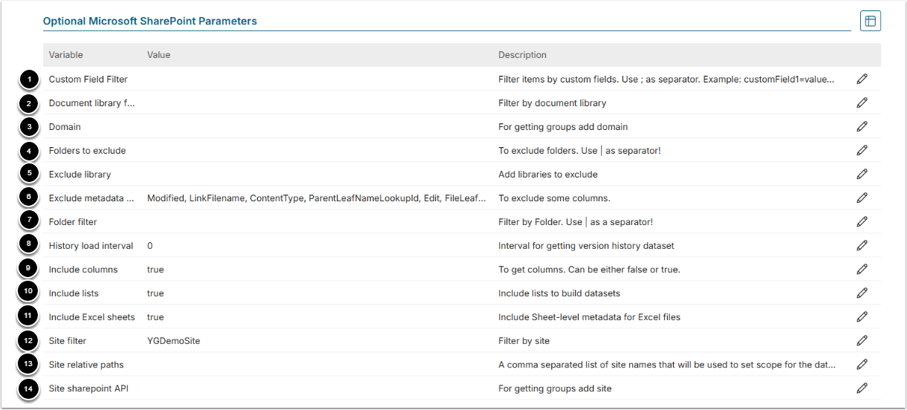Open the table layout icon top right

coord(870,22)
